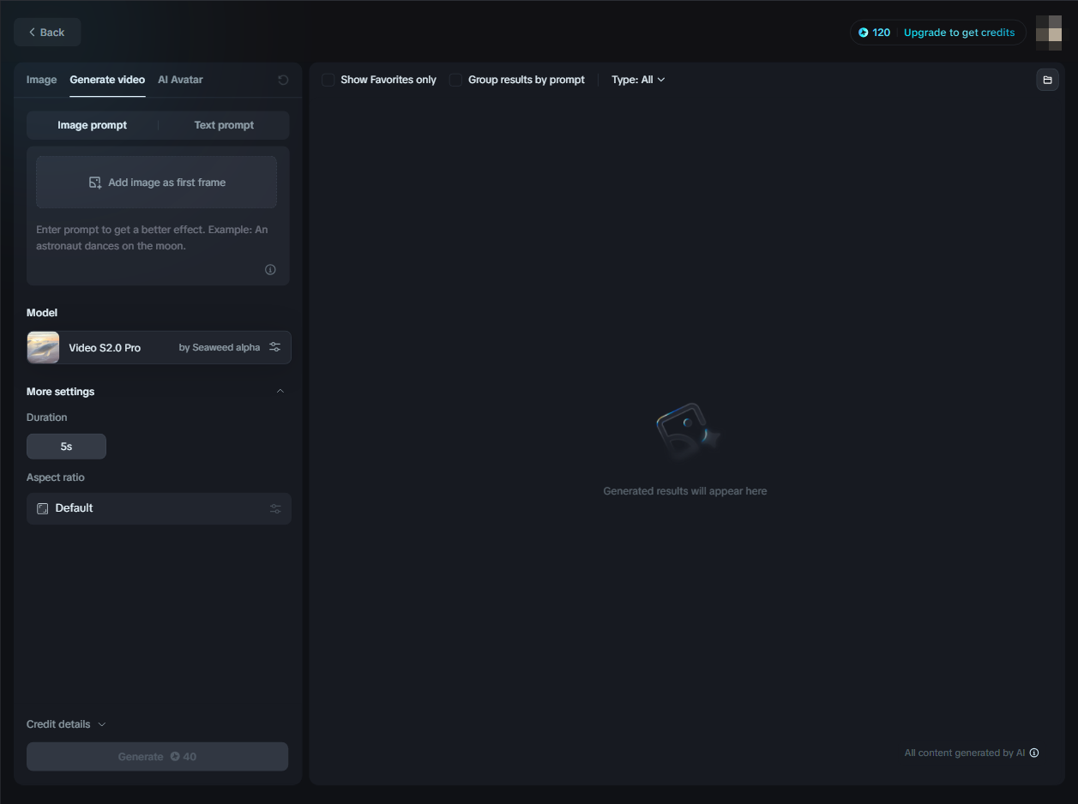The width and height of the screenshot is (1078, 804).
Task: Toggle Group results by prompt checkbox
Action: (455, 80)
